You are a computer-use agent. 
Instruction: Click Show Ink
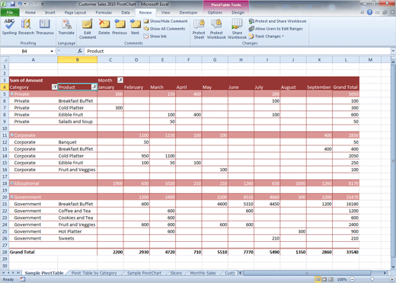click(155, 37)
